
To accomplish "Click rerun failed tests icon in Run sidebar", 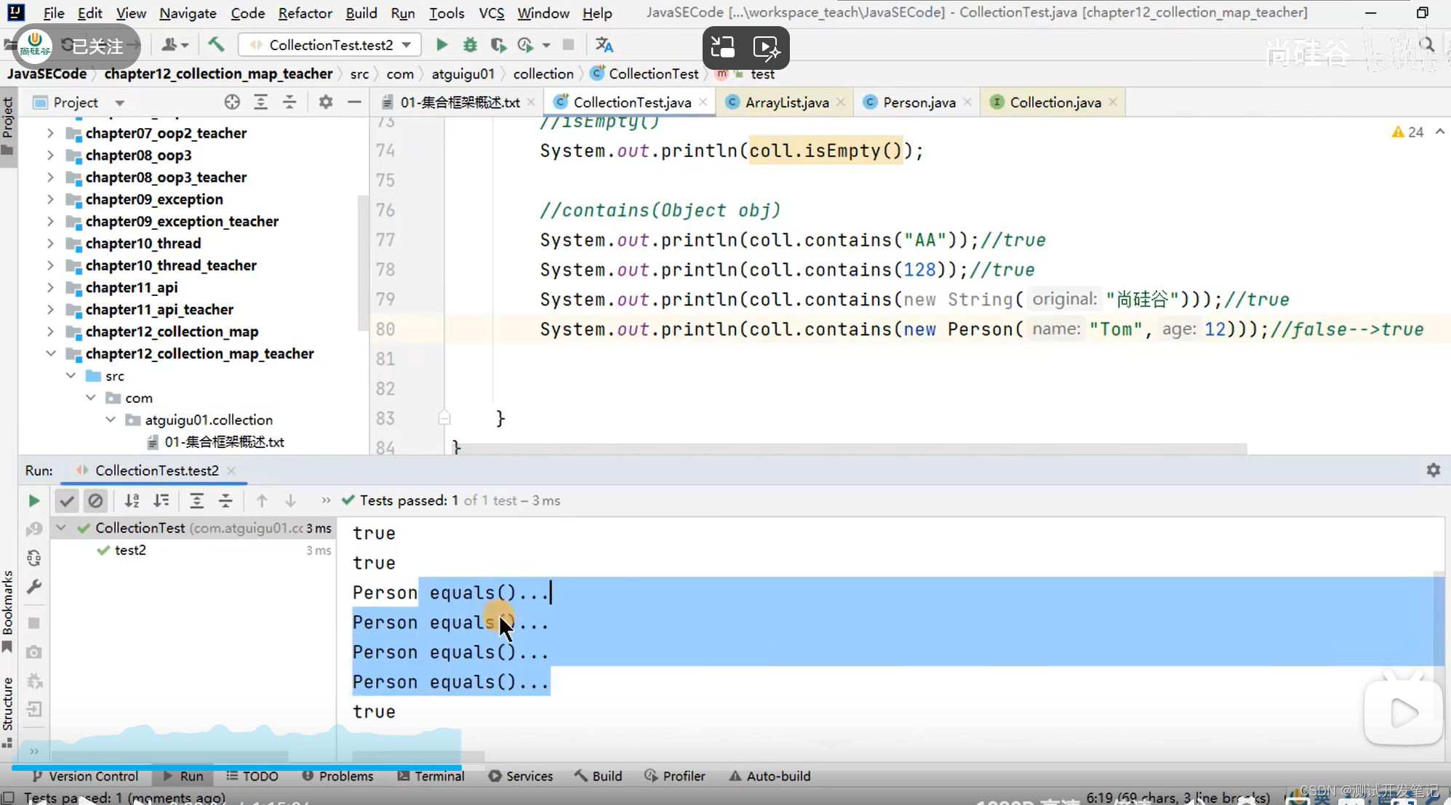I will (x=33, y=529).
